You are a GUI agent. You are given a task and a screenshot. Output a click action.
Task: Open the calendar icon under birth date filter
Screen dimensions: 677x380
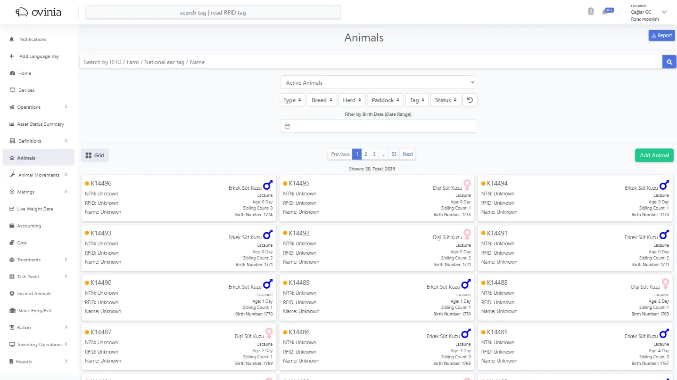[288, 125]
